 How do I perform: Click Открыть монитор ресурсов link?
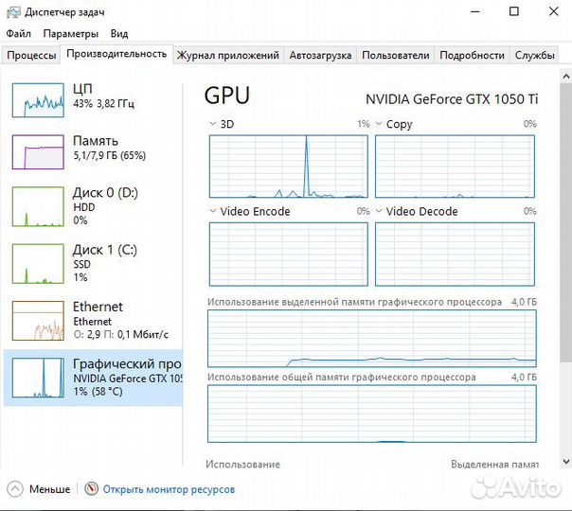169,489
